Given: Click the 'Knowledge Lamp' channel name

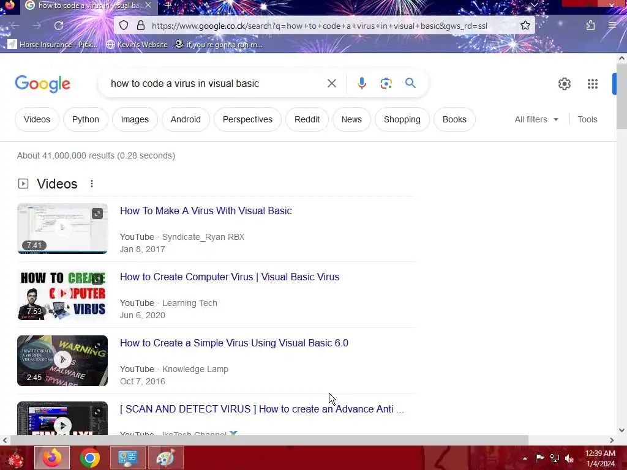Looking at the screenshot, I should 195,369.
